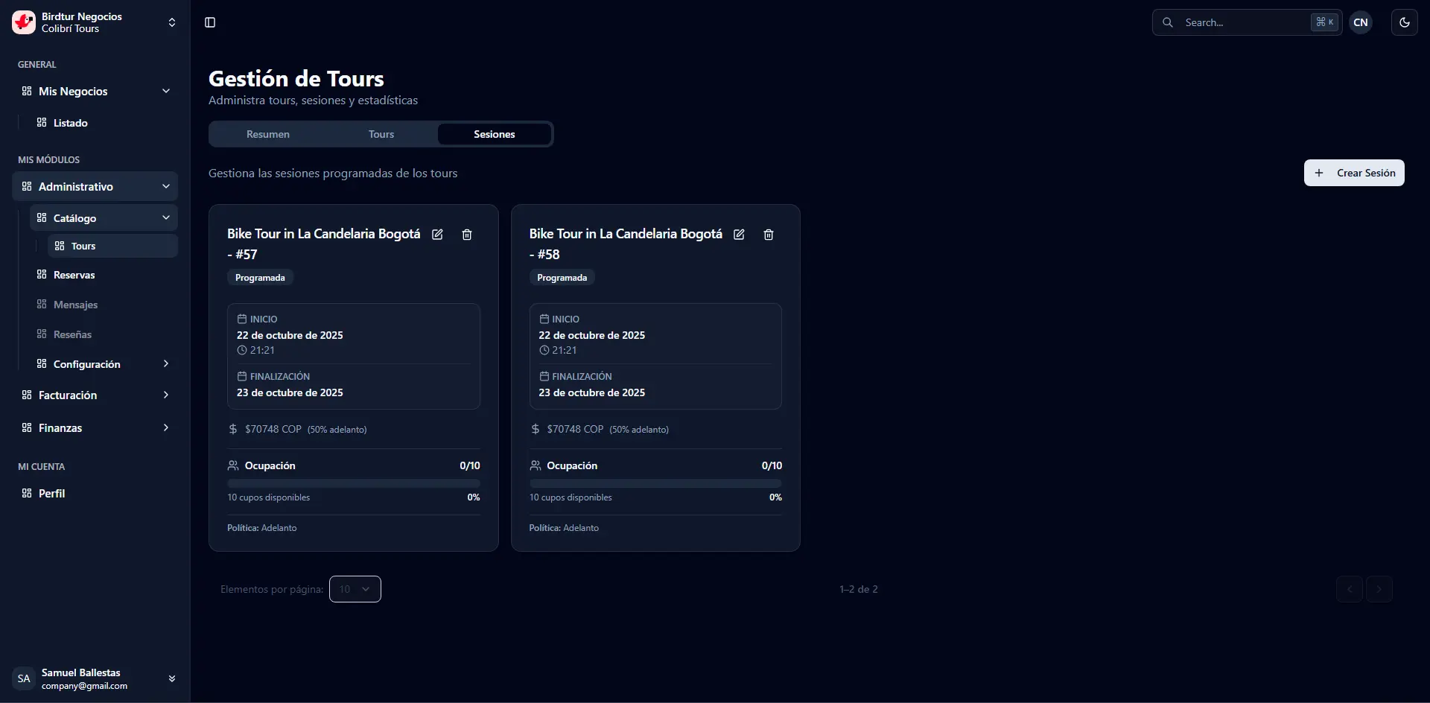Switch to the Resumen tab
Screen dimensions: 1430x703
[x=268, y=134]
